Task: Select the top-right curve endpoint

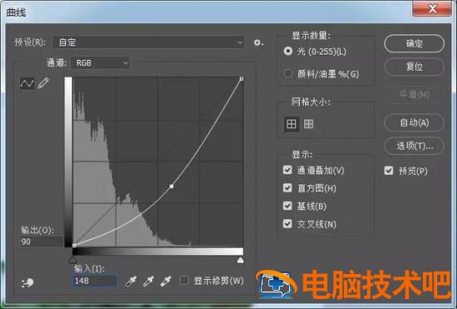Action: point(242,79)
